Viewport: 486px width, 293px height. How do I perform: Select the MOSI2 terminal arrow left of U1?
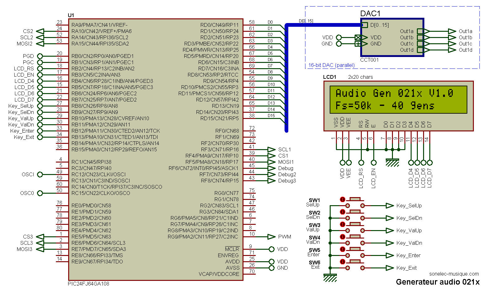40,44
